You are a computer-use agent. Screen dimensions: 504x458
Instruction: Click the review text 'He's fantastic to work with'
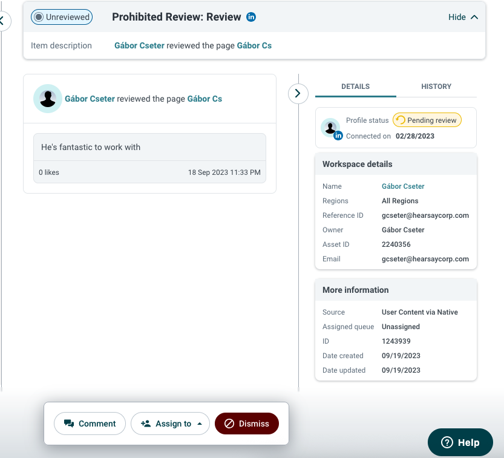click(91, 147)
